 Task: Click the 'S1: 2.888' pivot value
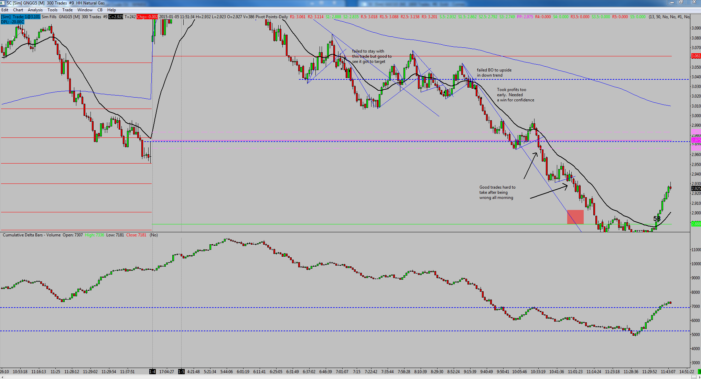click(x=333, y=17)
